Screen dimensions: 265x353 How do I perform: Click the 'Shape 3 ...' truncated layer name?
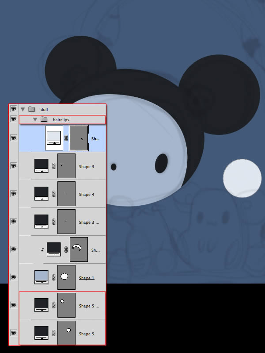(x=89, y=223)
